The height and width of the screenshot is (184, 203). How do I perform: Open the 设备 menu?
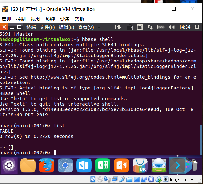(65, 19)
